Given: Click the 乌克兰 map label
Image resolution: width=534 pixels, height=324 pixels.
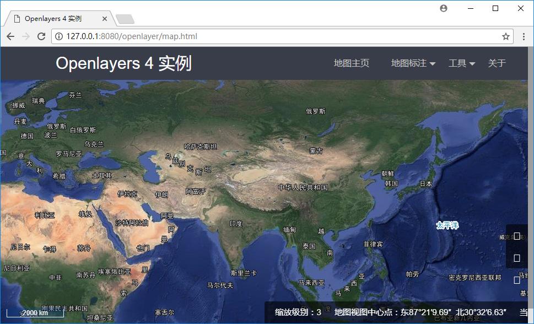Looking at the screenshot, I should point(94,144).
